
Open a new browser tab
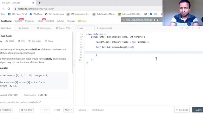coord(39,3)
